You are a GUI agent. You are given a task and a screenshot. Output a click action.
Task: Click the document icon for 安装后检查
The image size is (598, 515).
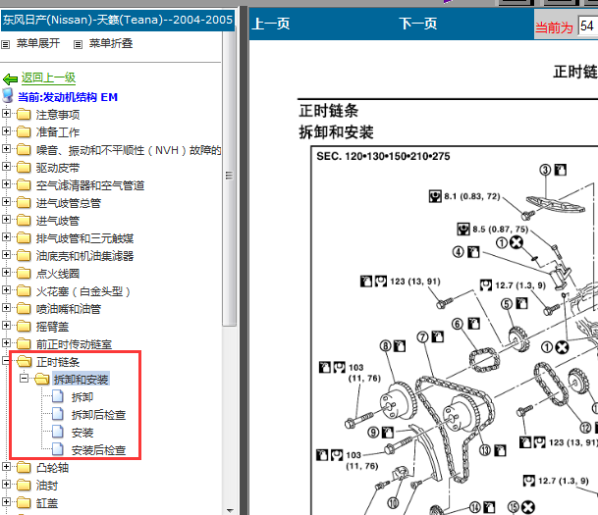pos(58,449)
